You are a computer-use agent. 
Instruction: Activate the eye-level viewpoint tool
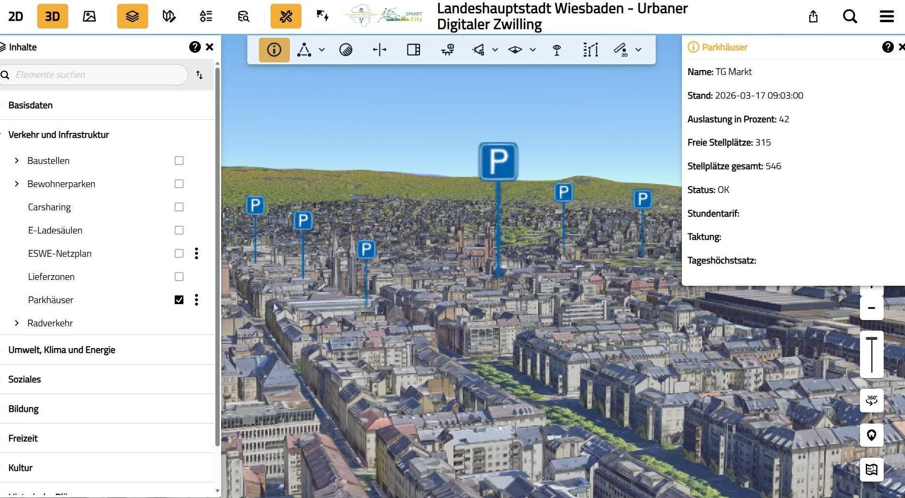[557, 49]
